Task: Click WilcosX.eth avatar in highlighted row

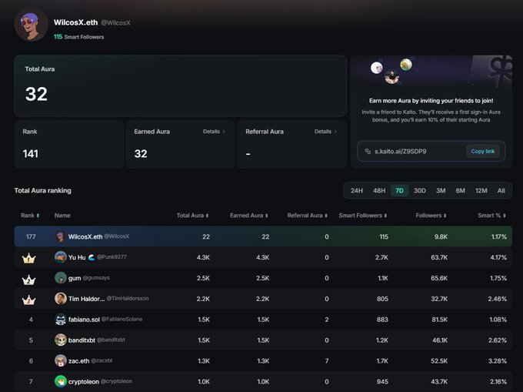Action: [60, 236]
